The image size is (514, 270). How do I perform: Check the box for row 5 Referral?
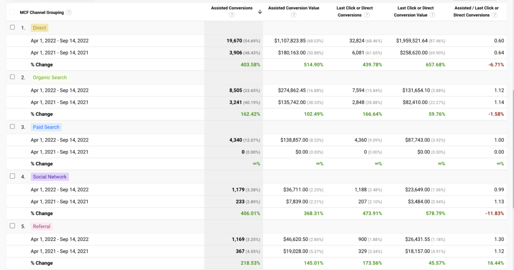(12, 226)
